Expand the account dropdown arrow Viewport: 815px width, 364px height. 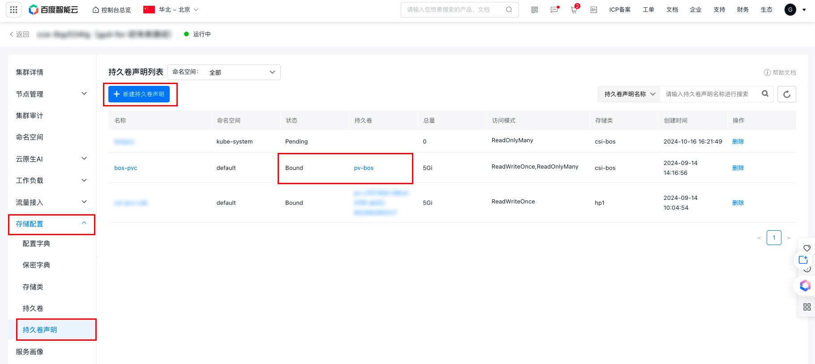(x=804, y=10)
